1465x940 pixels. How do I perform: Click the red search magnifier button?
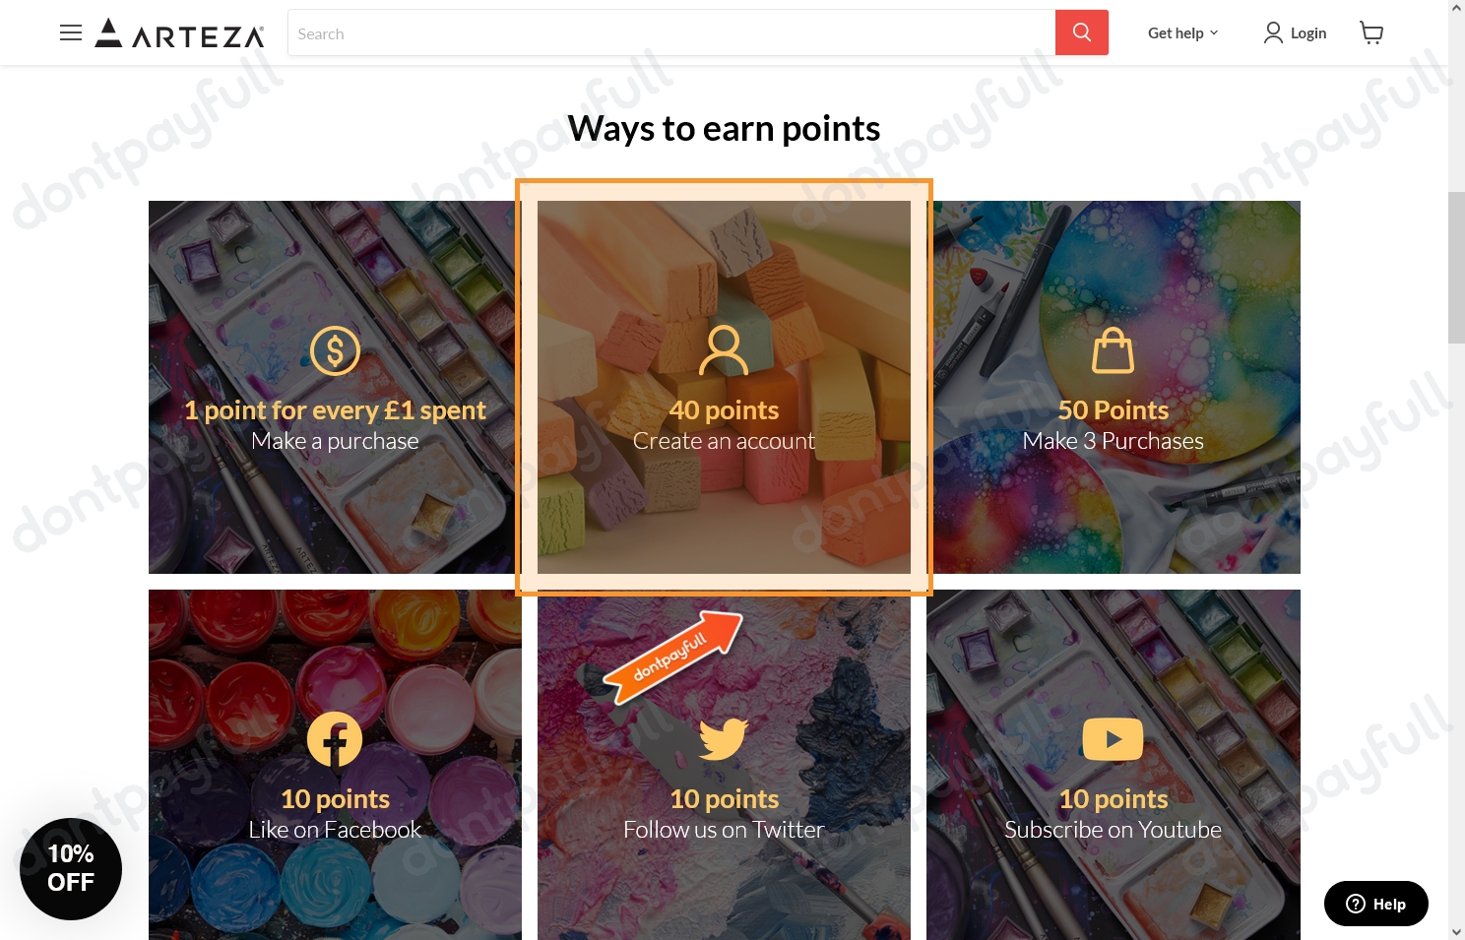(x=1081, y=32)
